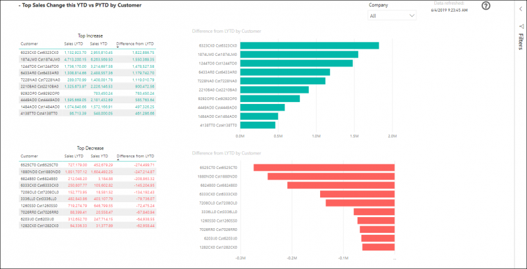
Task: Select the red bar for 1282CK0
Action: 378,247
